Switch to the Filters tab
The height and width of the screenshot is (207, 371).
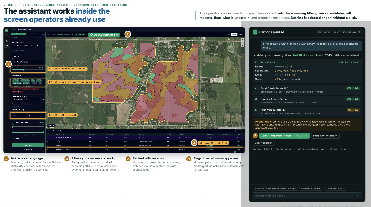pyautogui.click(x=18, y=34)
